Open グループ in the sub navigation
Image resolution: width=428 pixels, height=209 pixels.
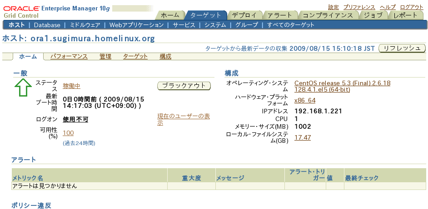246,25
